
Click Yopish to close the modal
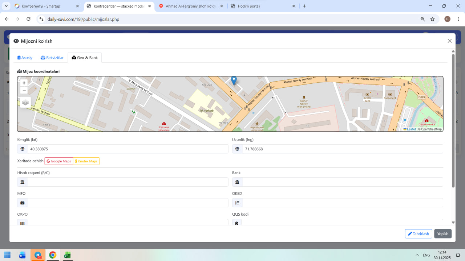[442, 234]
